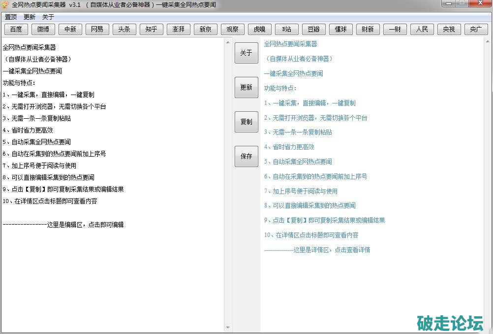
Task: Open the 更新 menu in menu bar
Action: [x=30, y=17]
